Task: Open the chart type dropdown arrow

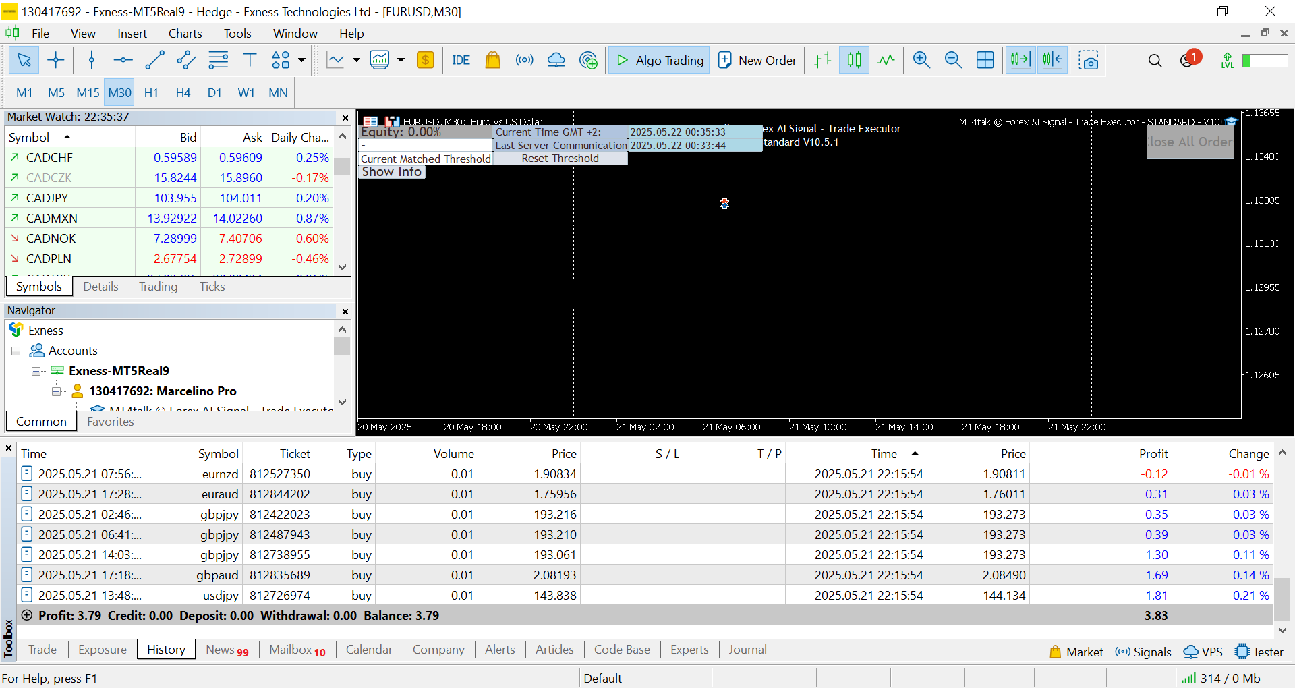Action: (x=356, y=61)
